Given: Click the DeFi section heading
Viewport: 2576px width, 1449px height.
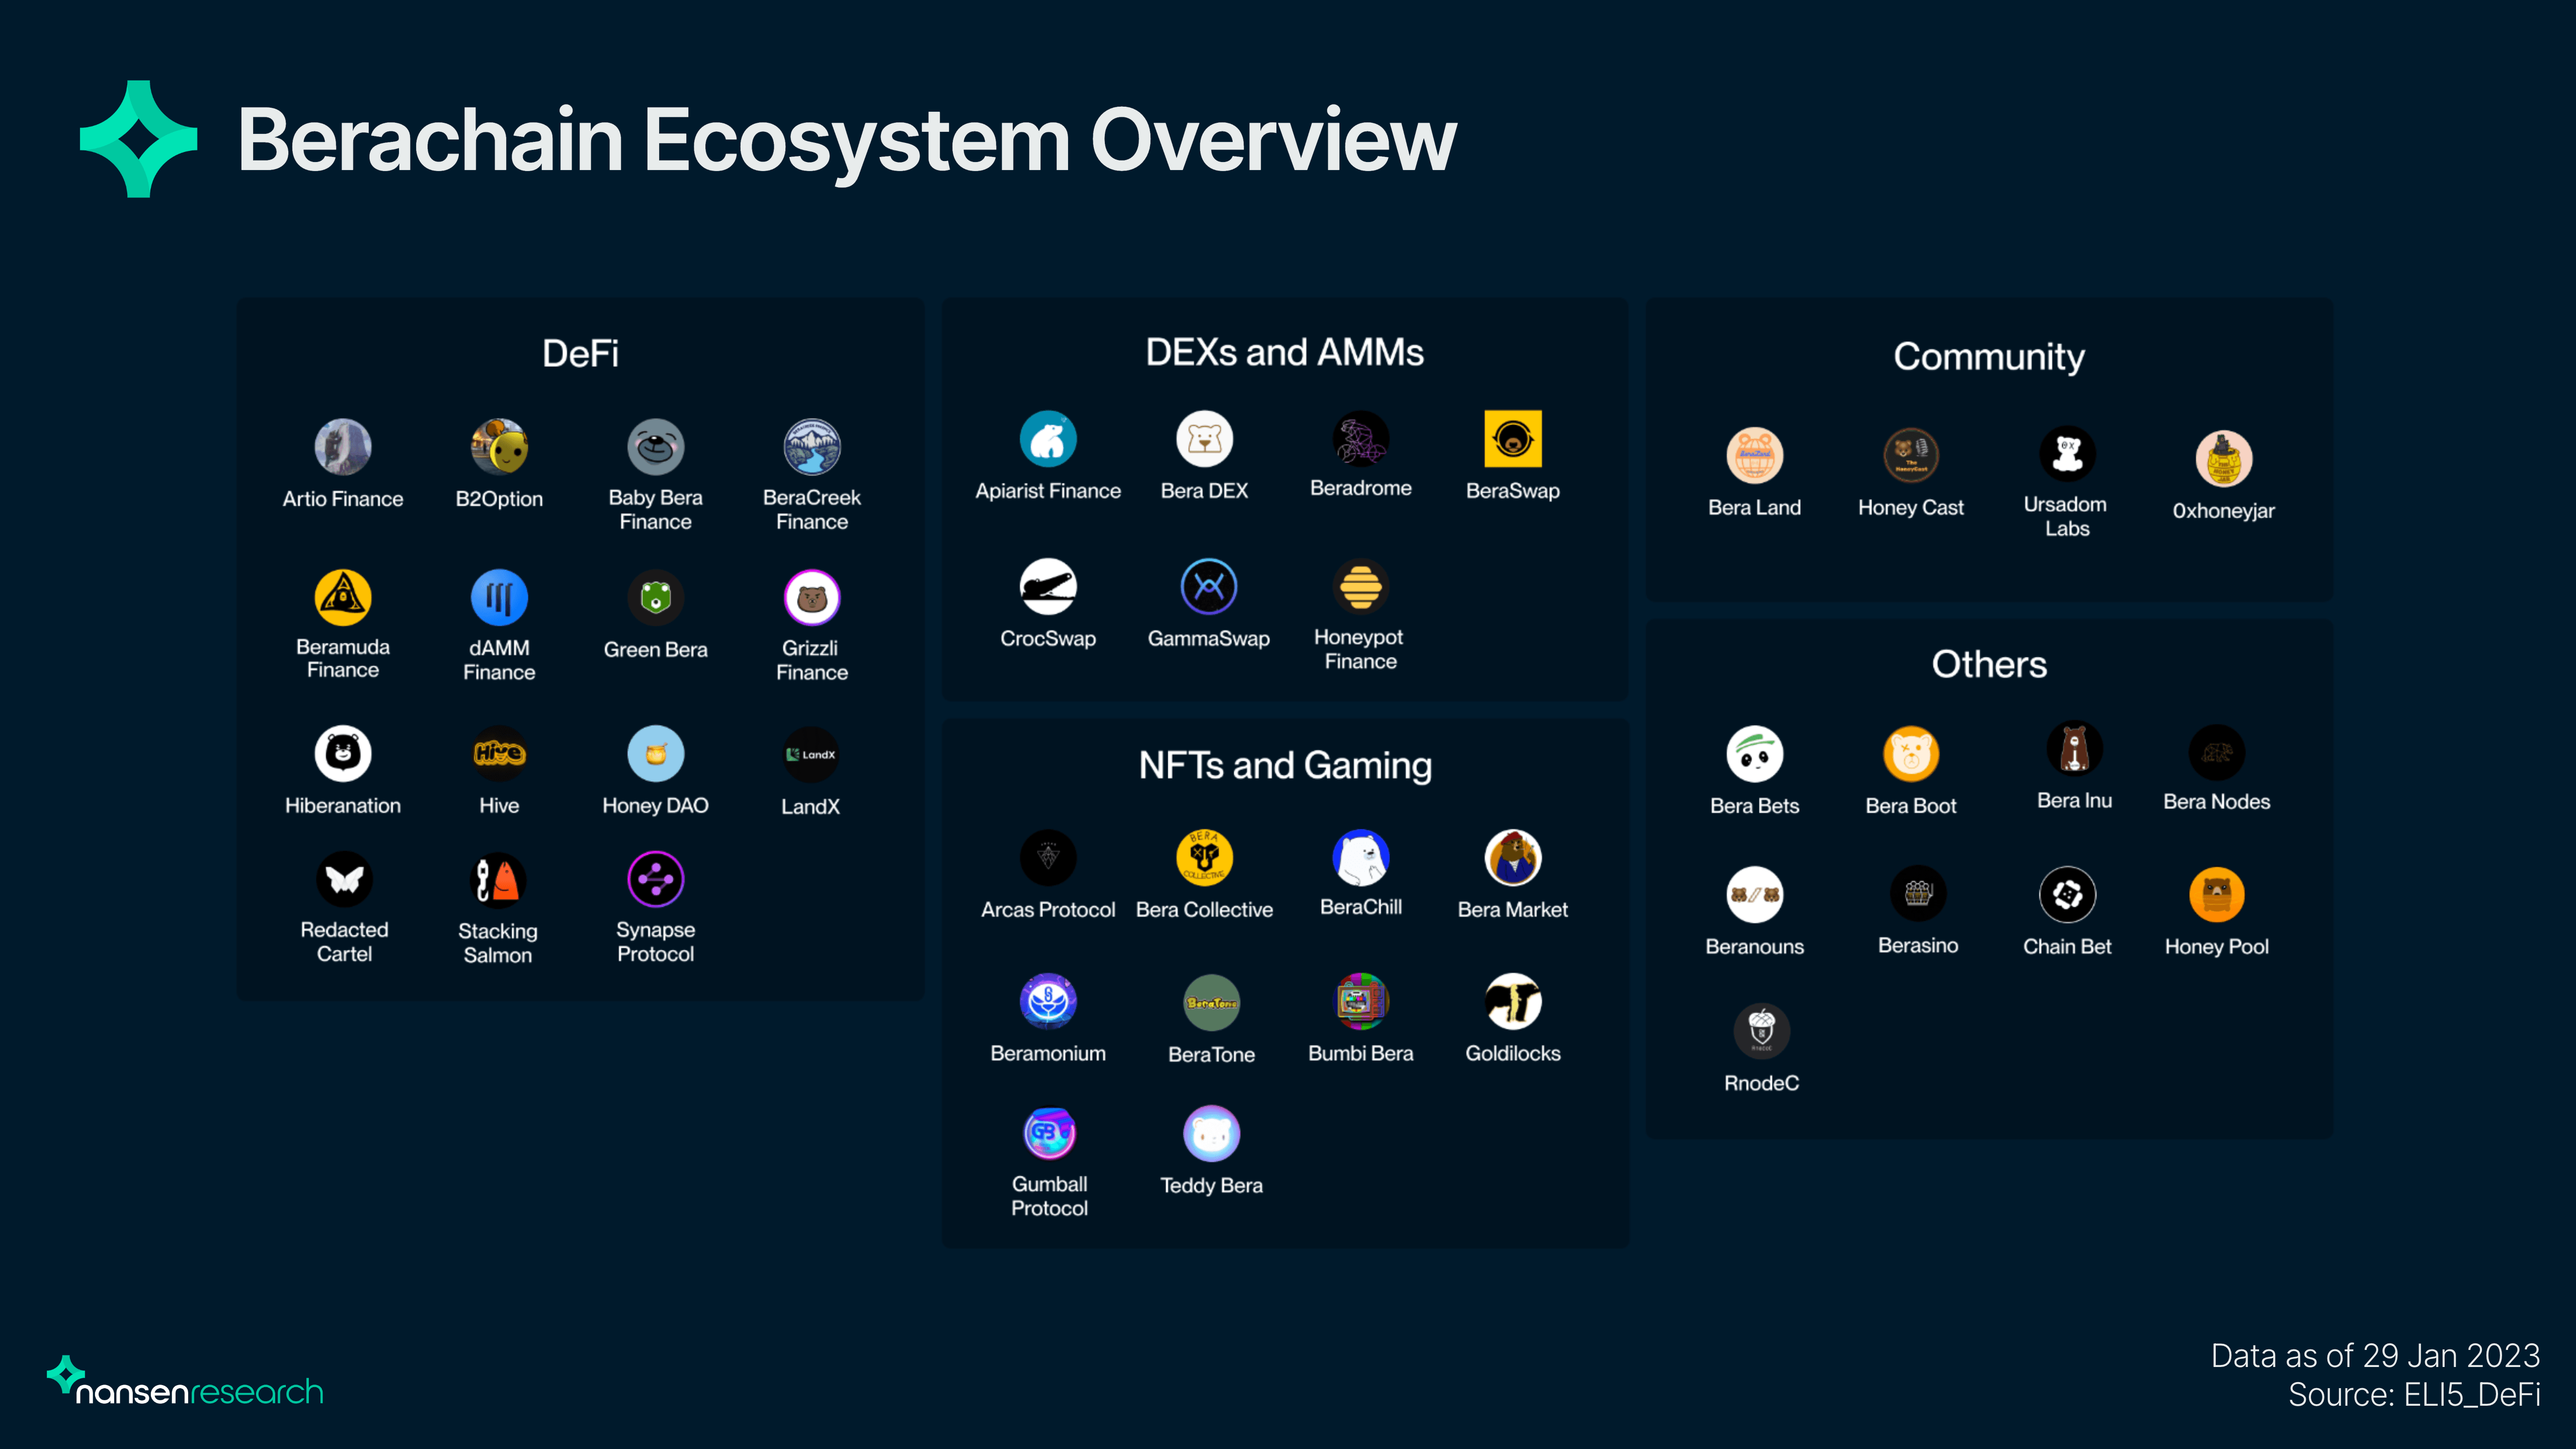Looking at the screenshot, I should [x=580, y=353].
